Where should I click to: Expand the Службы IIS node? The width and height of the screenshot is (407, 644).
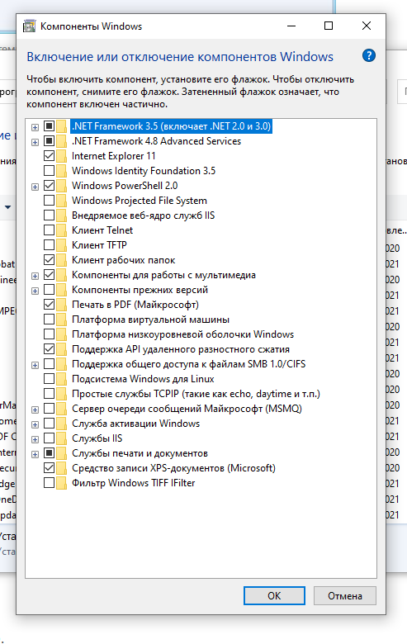point(35,439)
